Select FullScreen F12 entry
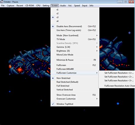Screen dimensions: 135x125 click(75, 65)
